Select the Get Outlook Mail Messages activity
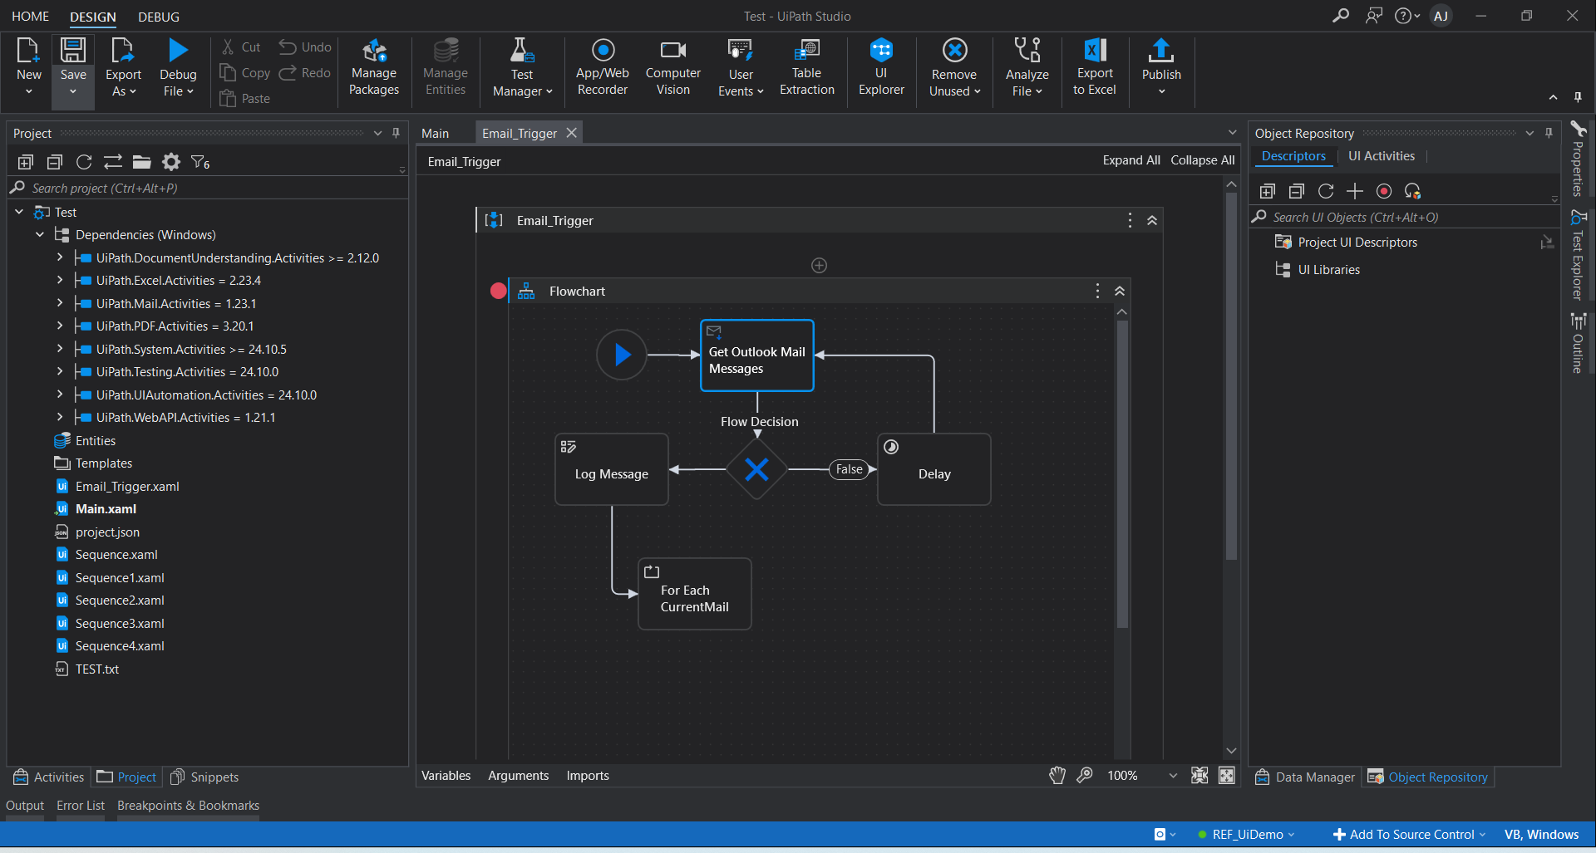 pyautogui.click(x=757, y=355)
